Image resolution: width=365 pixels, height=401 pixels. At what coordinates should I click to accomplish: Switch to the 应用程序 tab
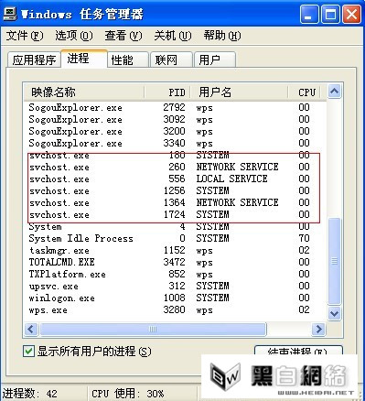point(34,60)
